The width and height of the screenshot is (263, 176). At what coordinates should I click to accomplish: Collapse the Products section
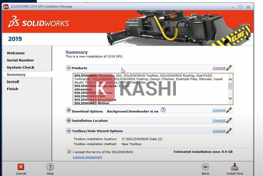coord(69,68)
